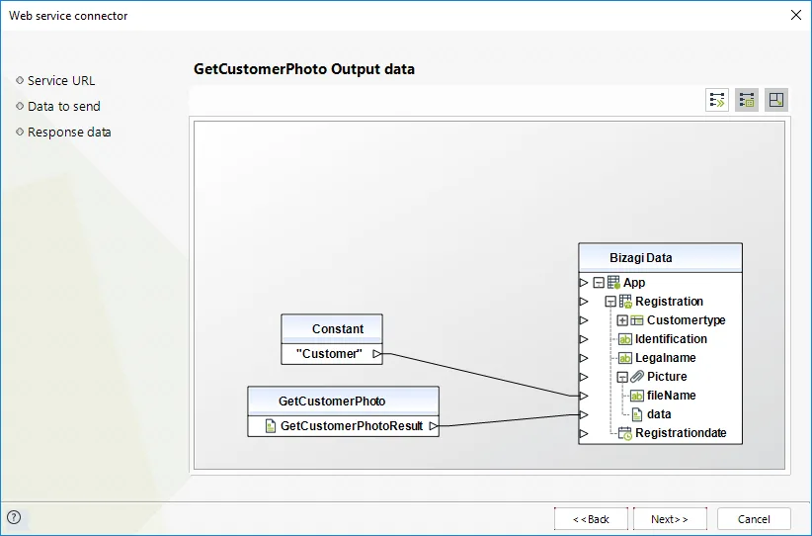The image size is (812, 536).
Task: Open help with the question mark icon
Action: 14,517
